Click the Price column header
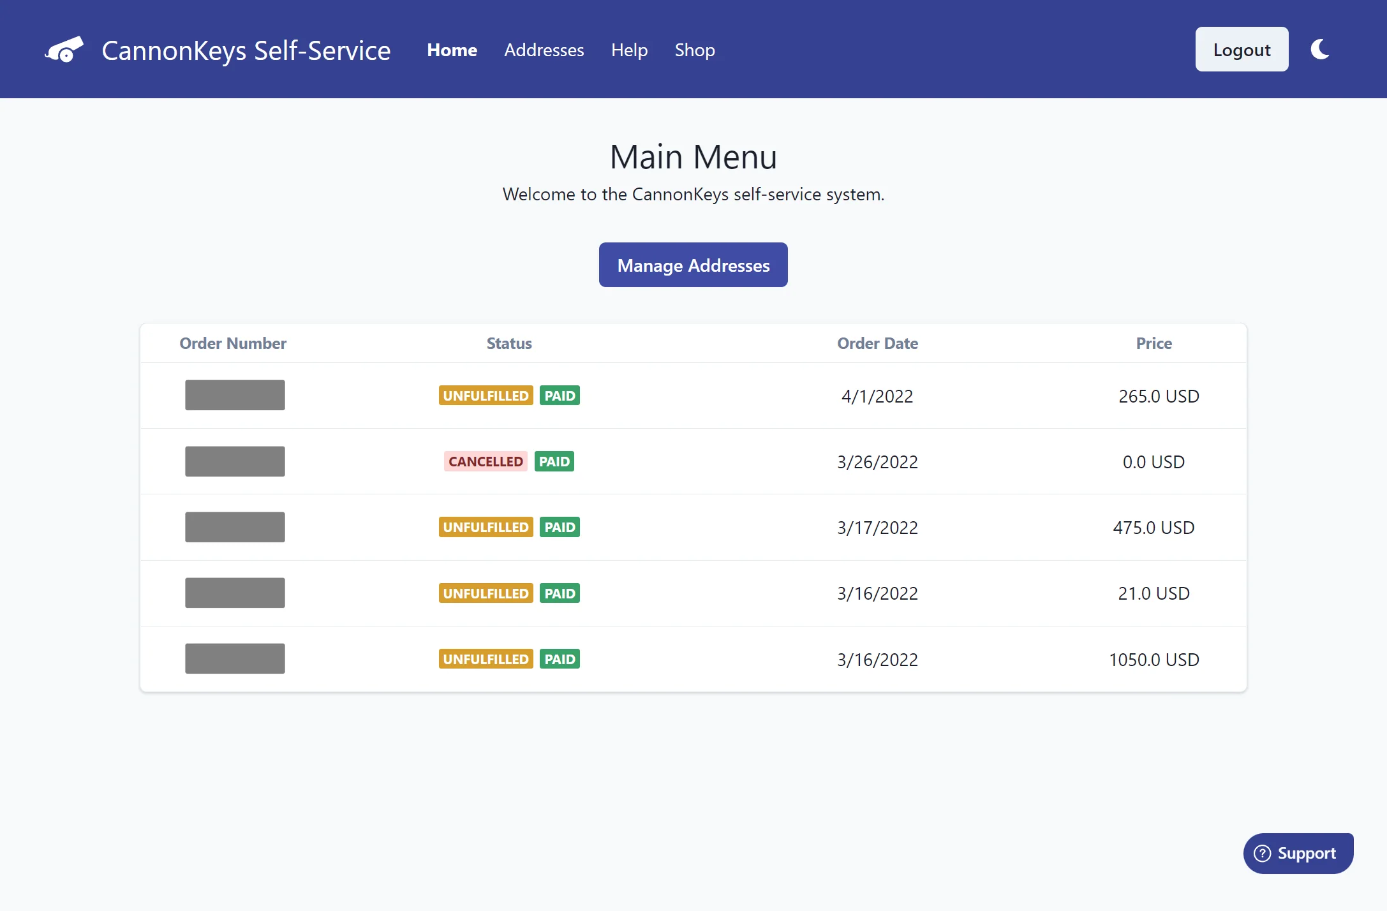 click(1153, 343)
